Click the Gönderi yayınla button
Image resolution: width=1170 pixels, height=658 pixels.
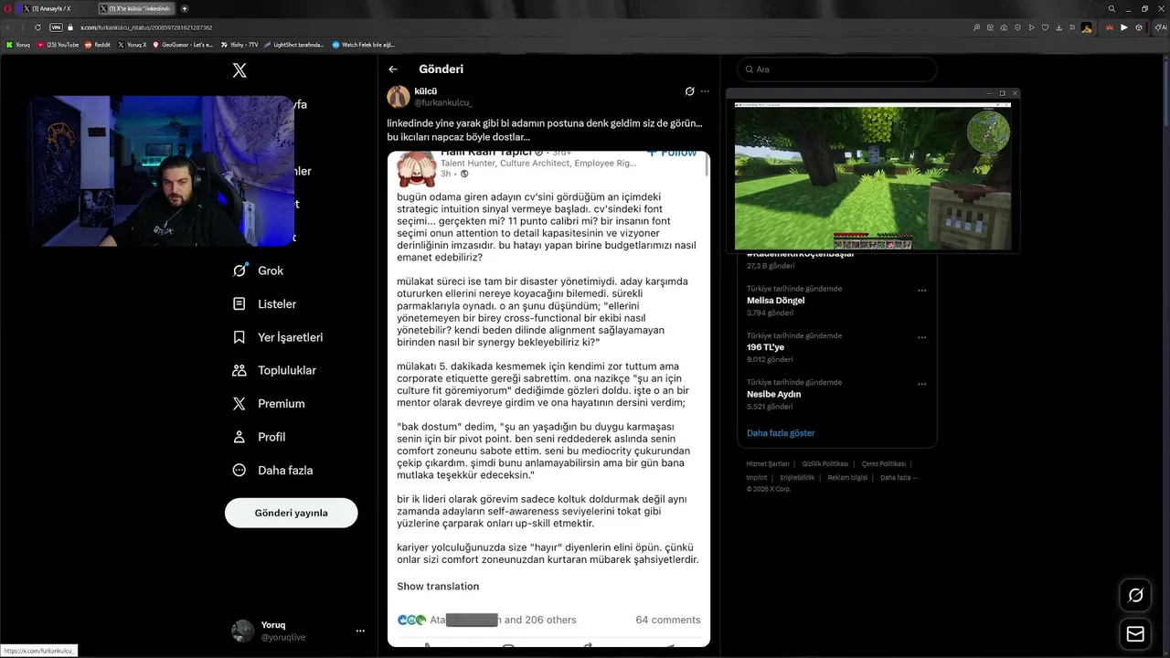pyautogui.click(x=291, y=513)
